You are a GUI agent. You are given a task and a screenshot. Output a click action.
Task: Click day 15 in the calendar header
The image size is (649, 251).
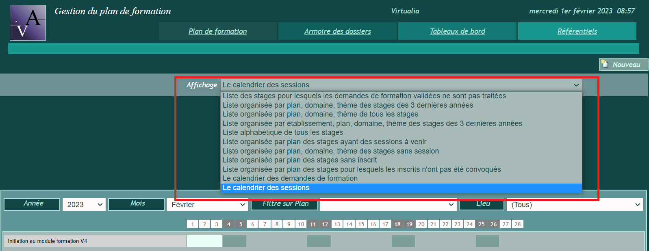(361, 224)
